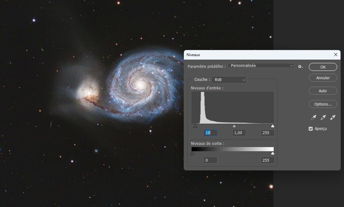Viewport: 344px width, 207px height.
Task: Open the preset options gear menu
Action: click(300, 67)
